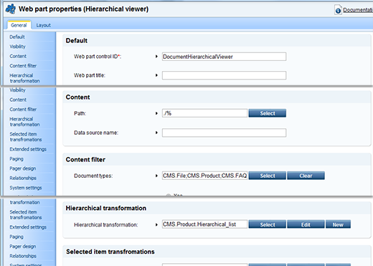The height and width of the screenshot is (266, 373).
Task: Open the General tab
Action: coord(19,25)
